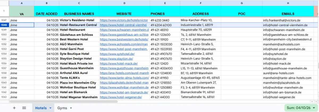319x112 pixels.
Task: Open staytion.de website link
Action: [x=116, y=59]
